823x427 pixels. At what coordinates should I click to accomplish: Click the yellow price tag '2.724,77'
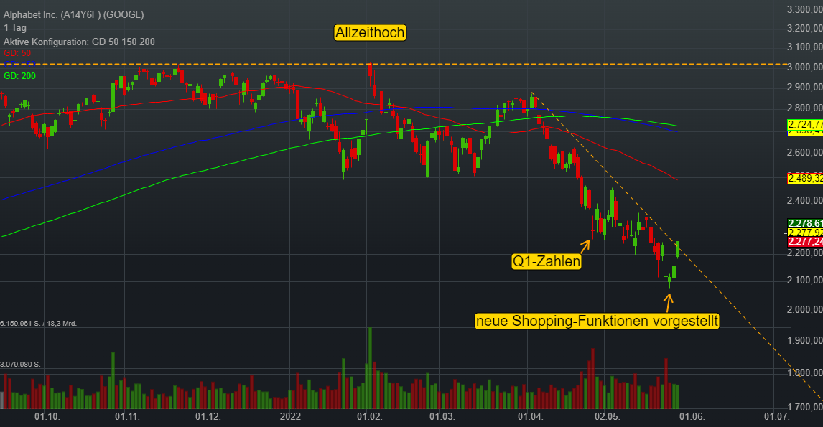coord(805,124)
